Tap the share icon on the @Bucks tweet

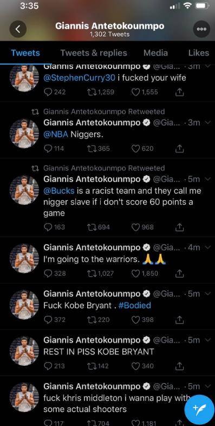point(179,227)
